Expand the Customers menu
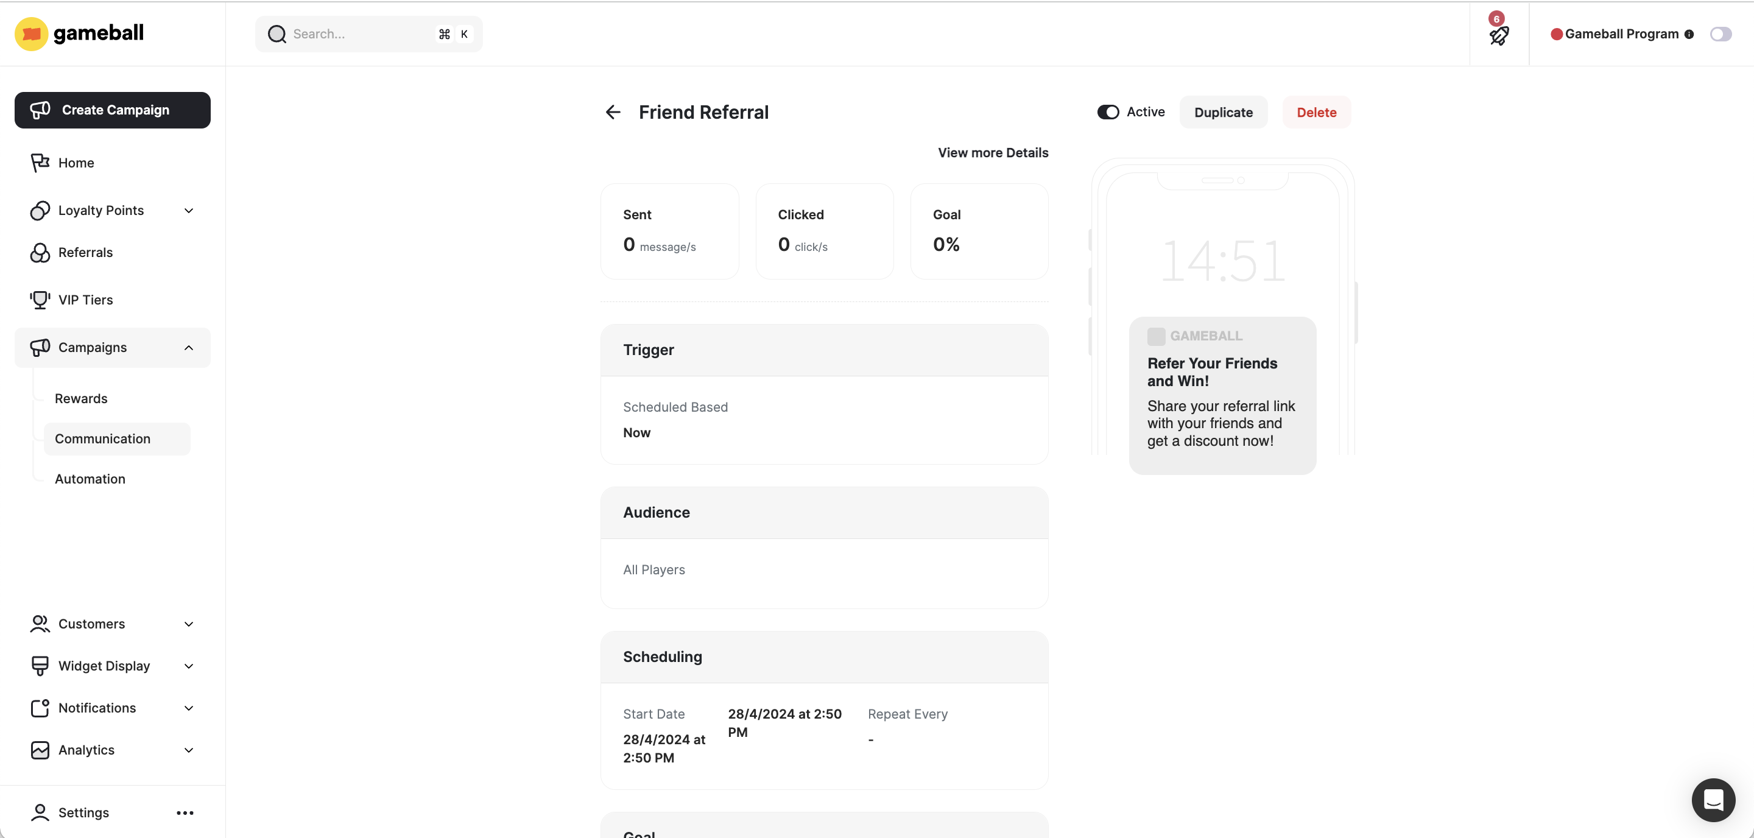 point(189,624)
